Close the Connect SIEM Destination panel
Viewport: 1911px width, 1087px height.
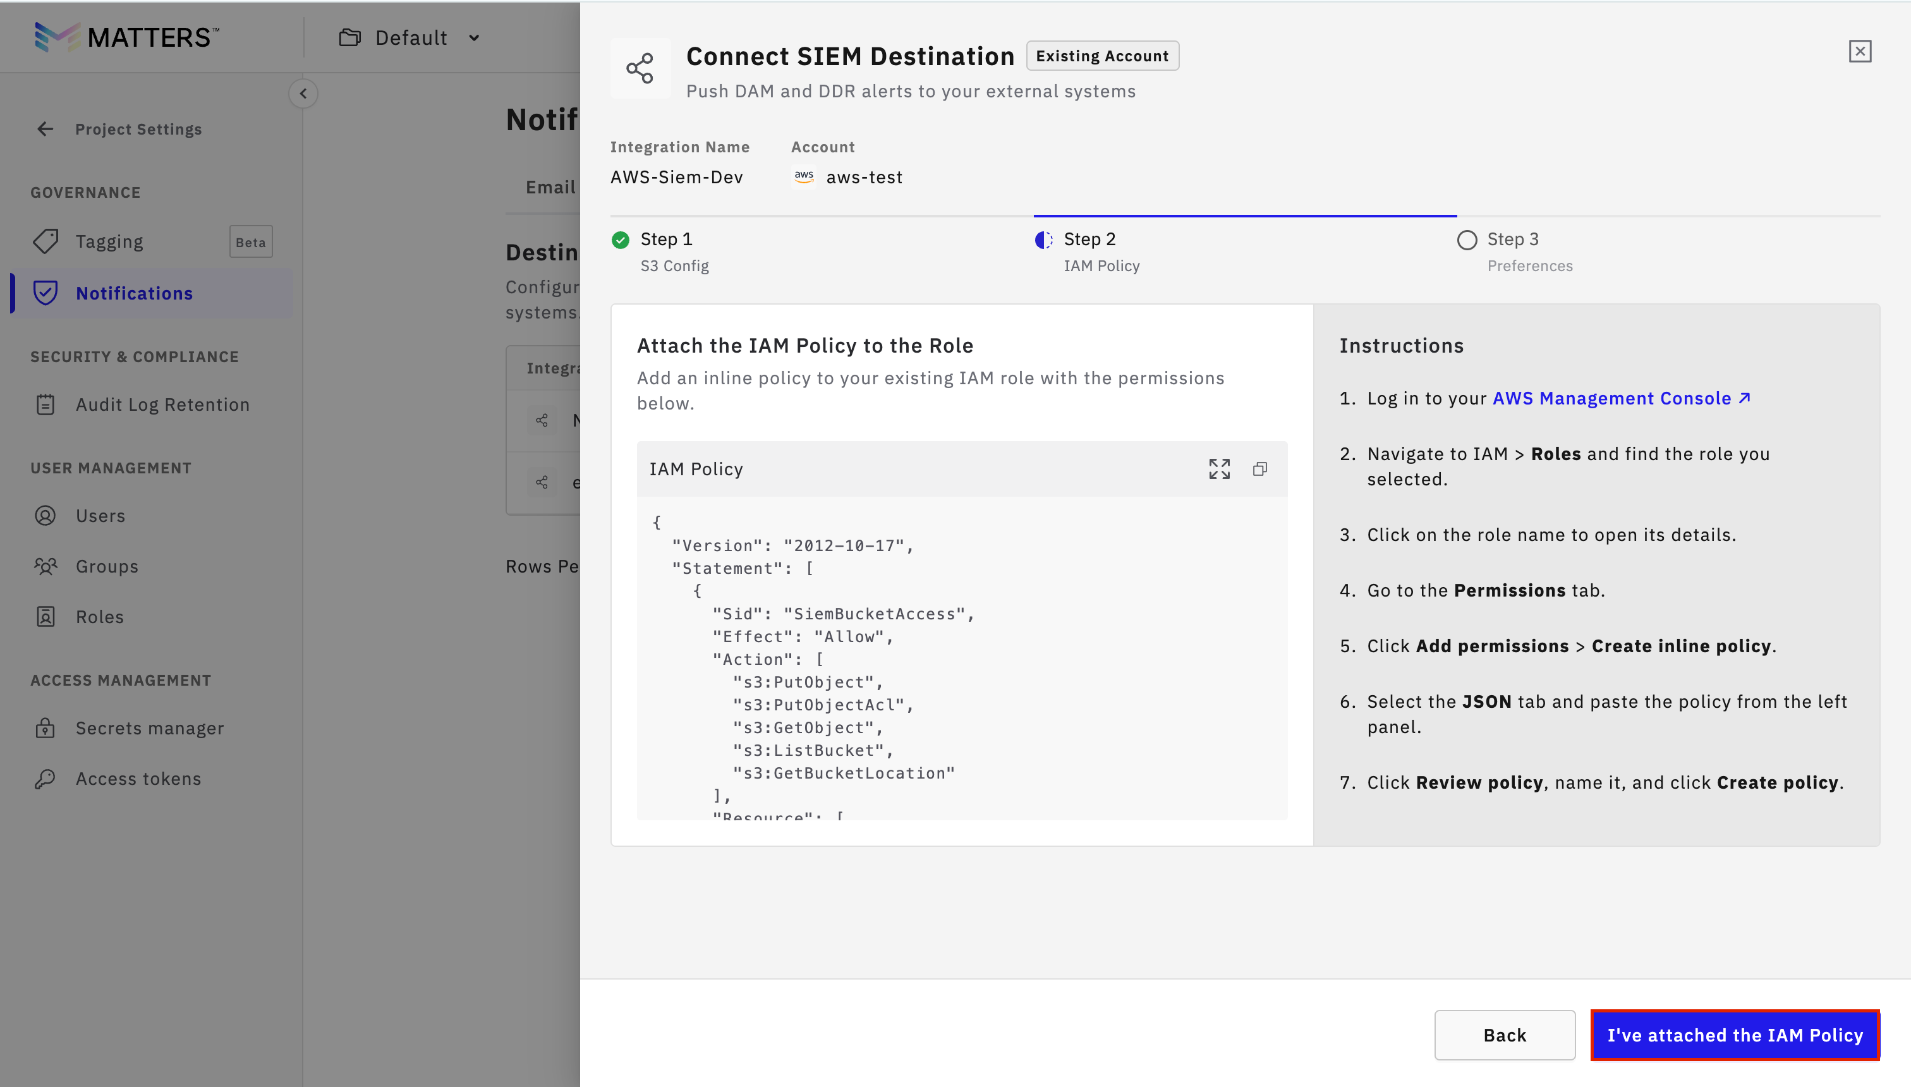click(1859, 52)
